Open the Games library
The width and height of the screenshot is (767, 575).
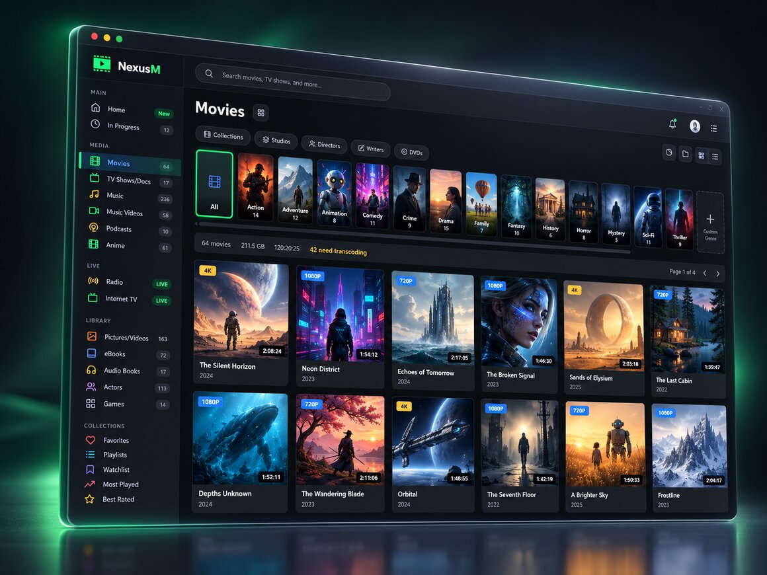click(127, 404)
